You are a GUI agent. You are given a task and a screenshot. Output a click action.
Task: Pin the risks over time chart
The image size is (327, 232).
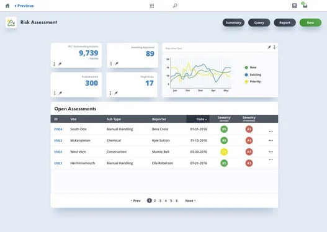click(269, 47)
